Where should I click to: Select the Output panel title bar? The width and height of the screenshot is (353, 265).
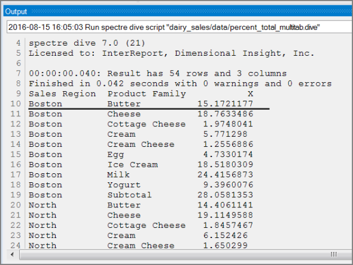click(178, 11)
